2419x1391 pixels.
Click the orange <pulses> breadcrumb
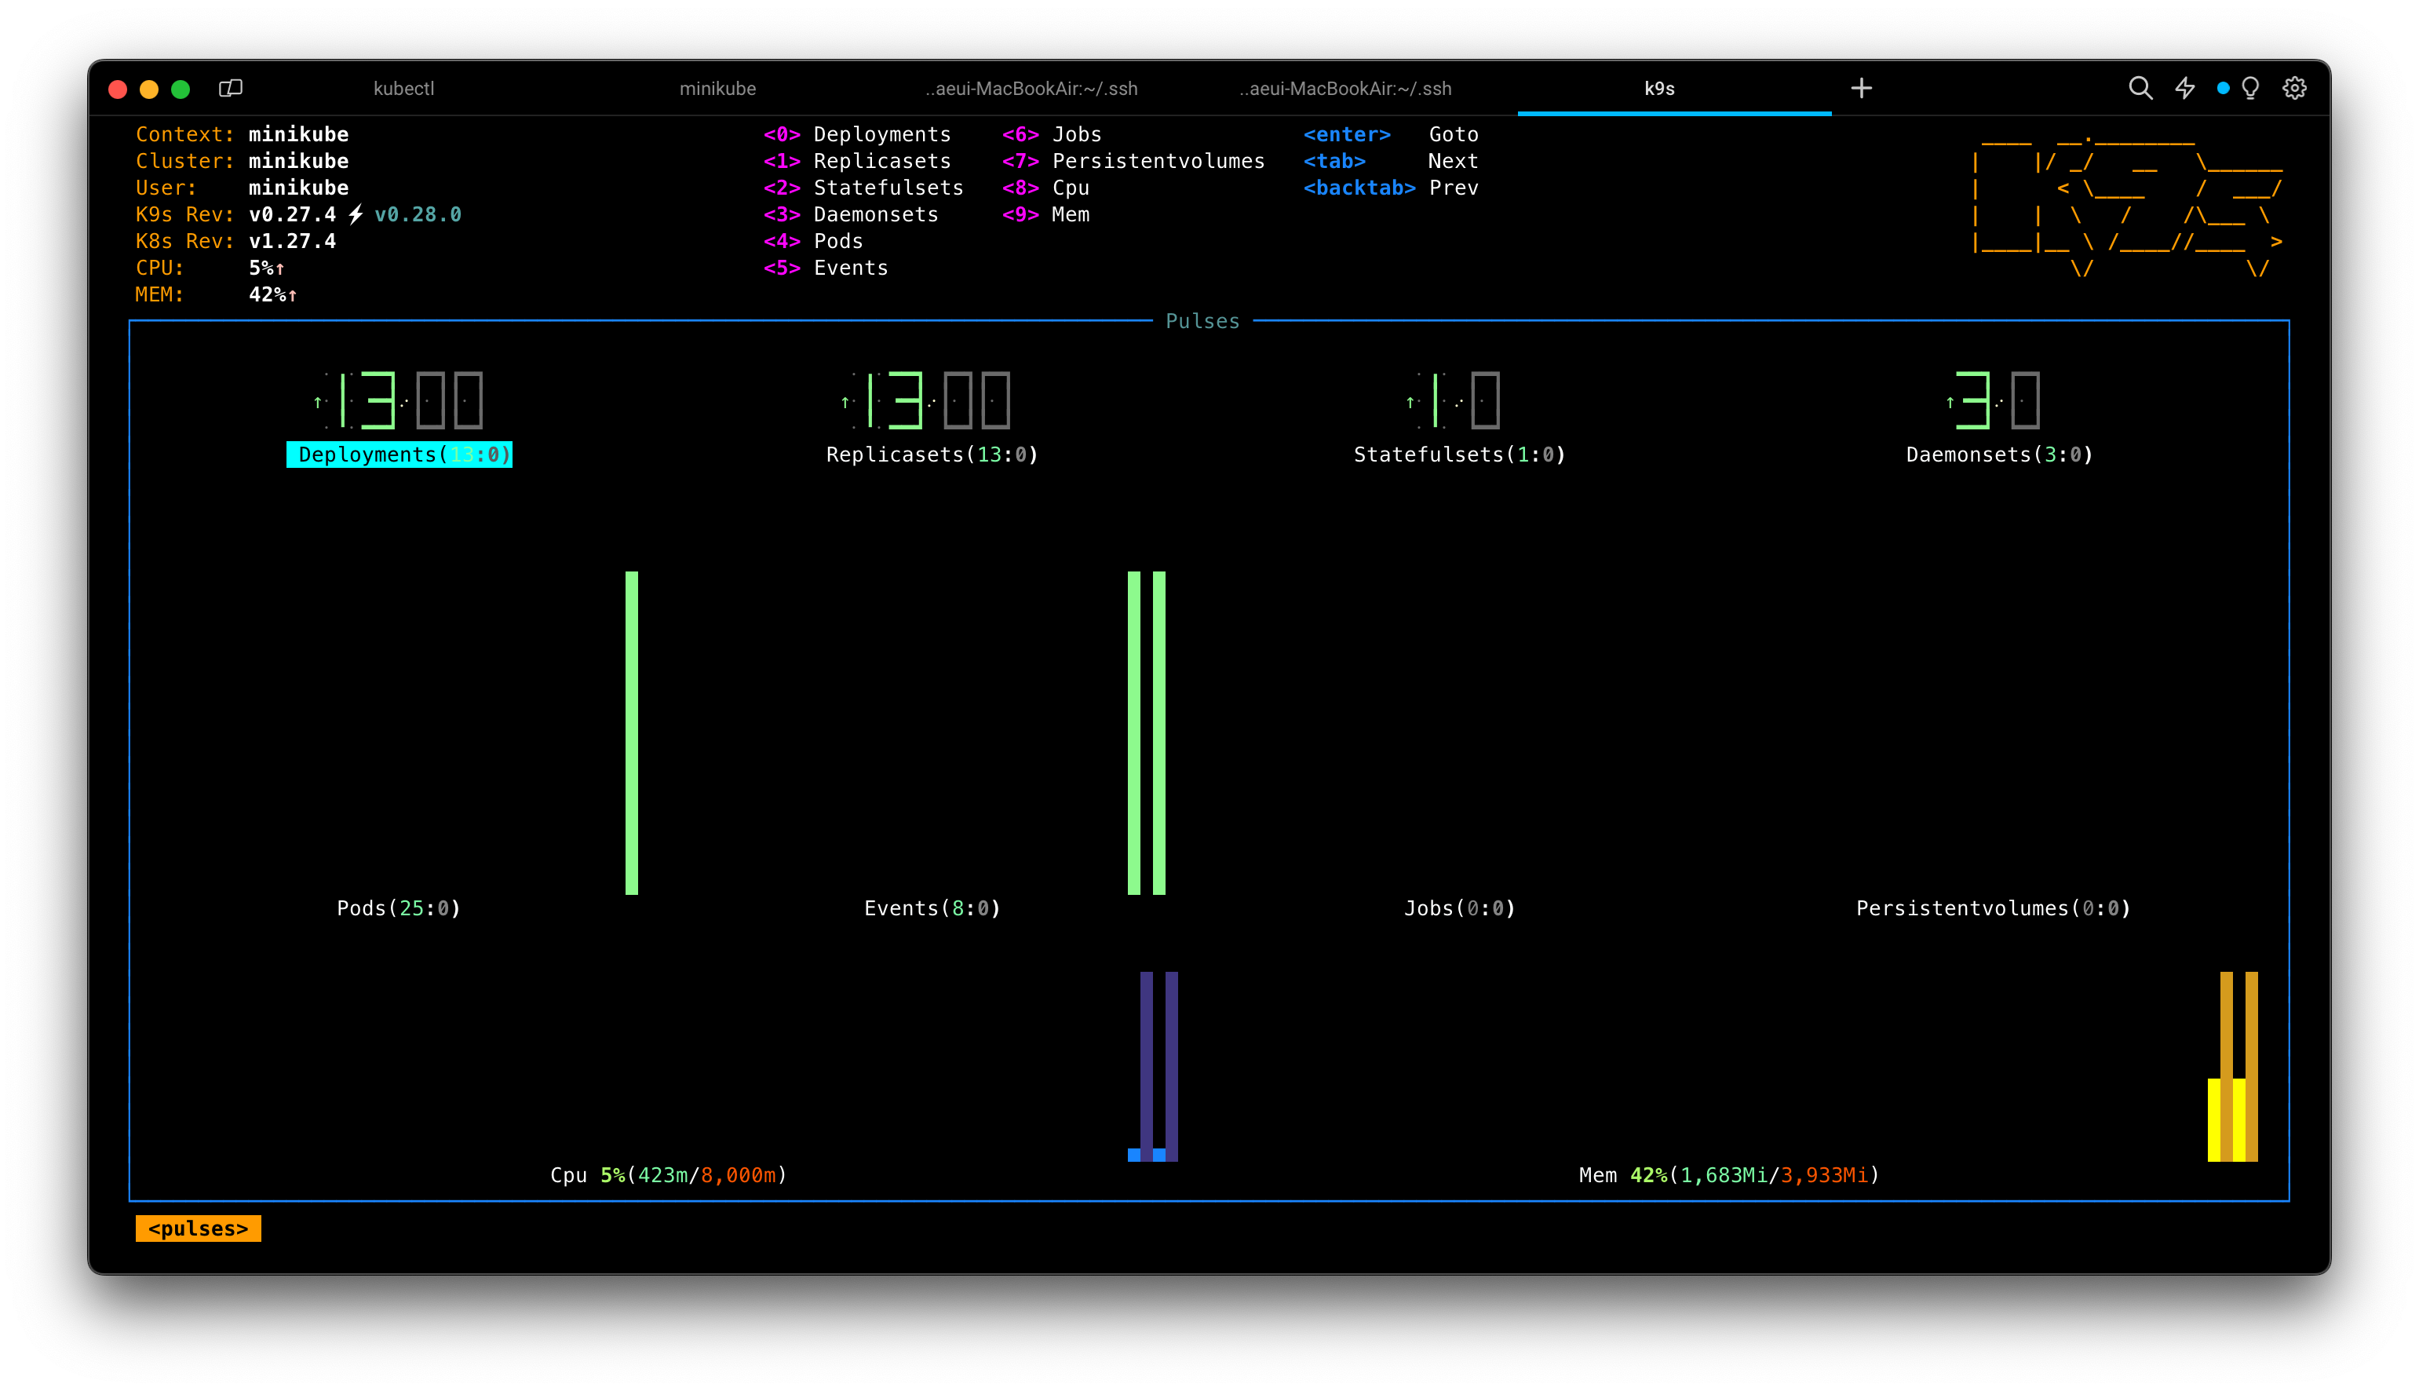click(x=198, y=1229)
